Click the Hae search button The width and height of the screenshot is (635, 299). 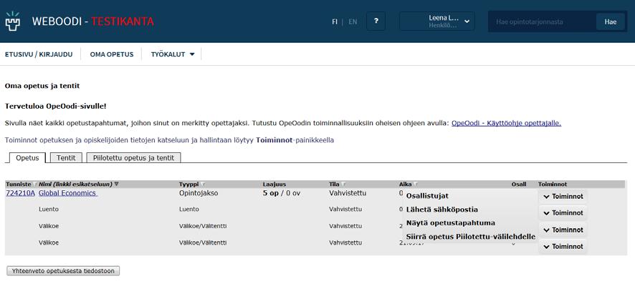611,22
